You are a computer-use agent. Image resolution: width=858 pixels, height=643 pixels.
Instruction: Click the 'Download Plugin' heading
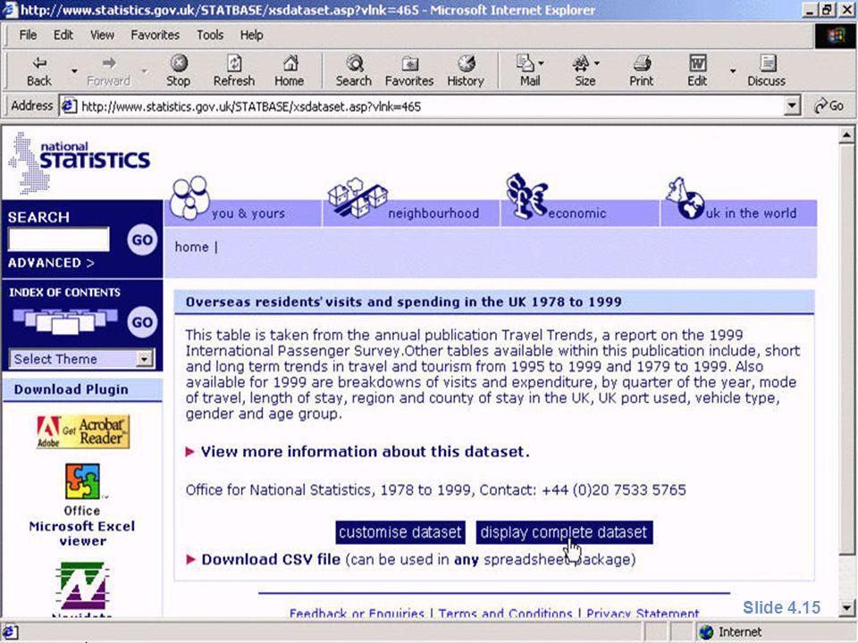pos(71,389)
